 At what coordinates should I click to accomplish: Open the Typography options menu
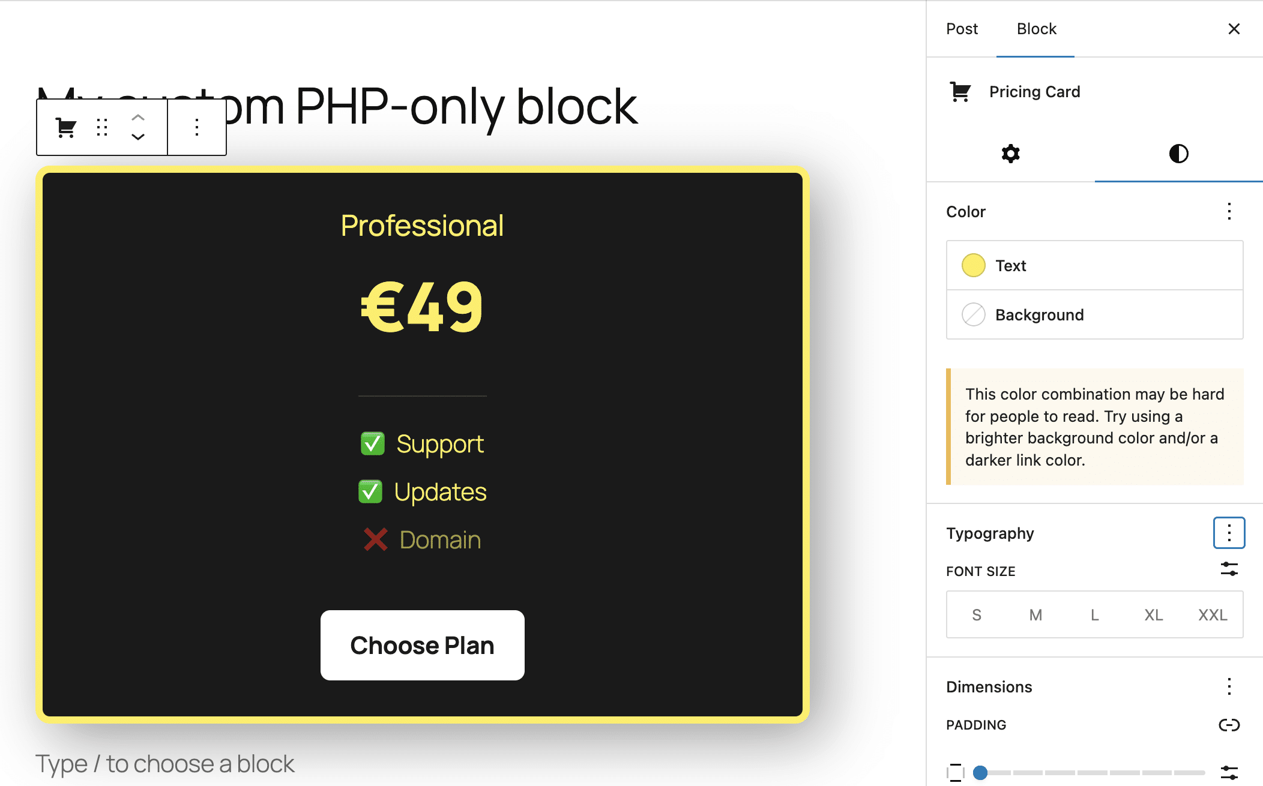pos(1228,532)
